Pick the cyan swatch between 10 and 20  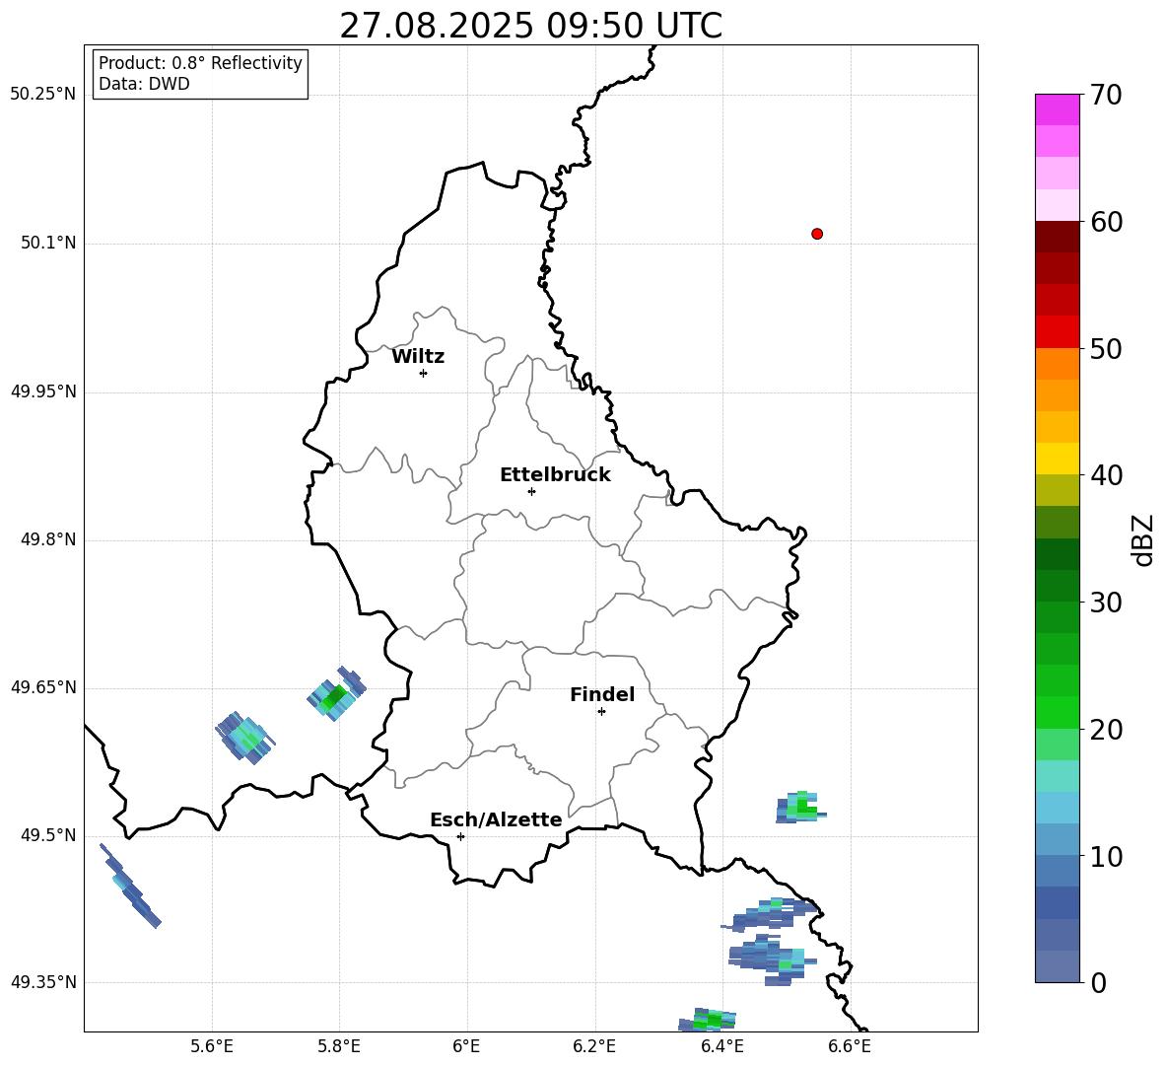pyautogui.click(x=1057, y=809)
